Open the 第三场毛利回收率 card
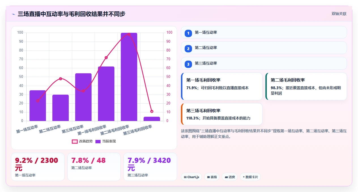The image size is (358, 192). pos(222,114)
